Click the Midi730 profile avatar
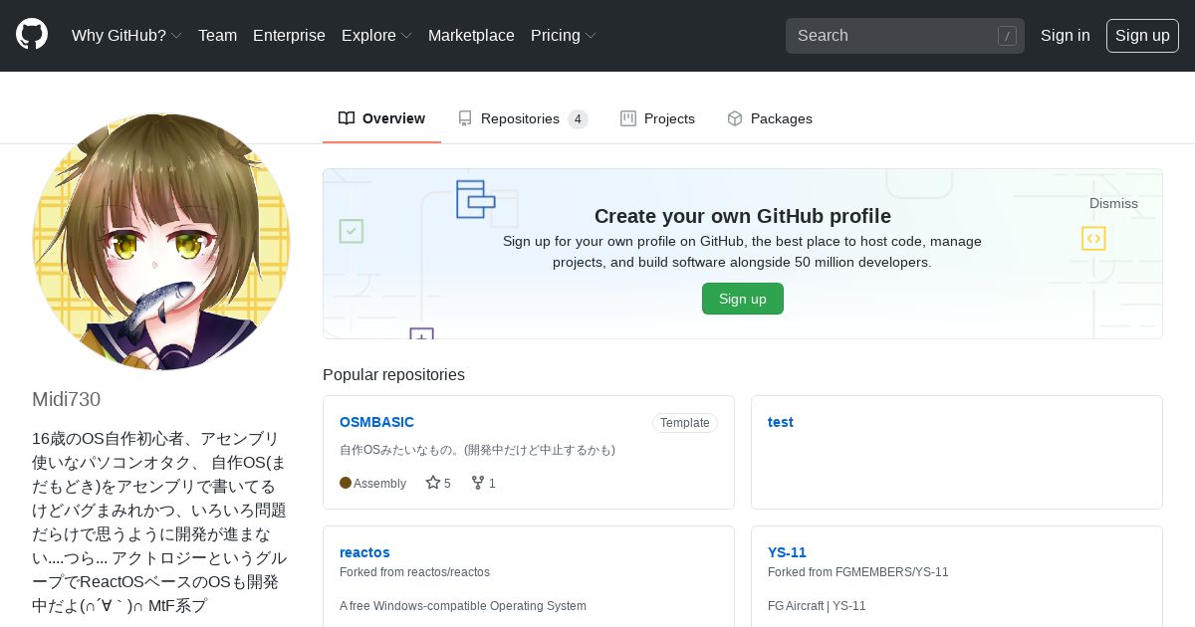Screen dimensions: 1195x627 click(x=161, y=242)
